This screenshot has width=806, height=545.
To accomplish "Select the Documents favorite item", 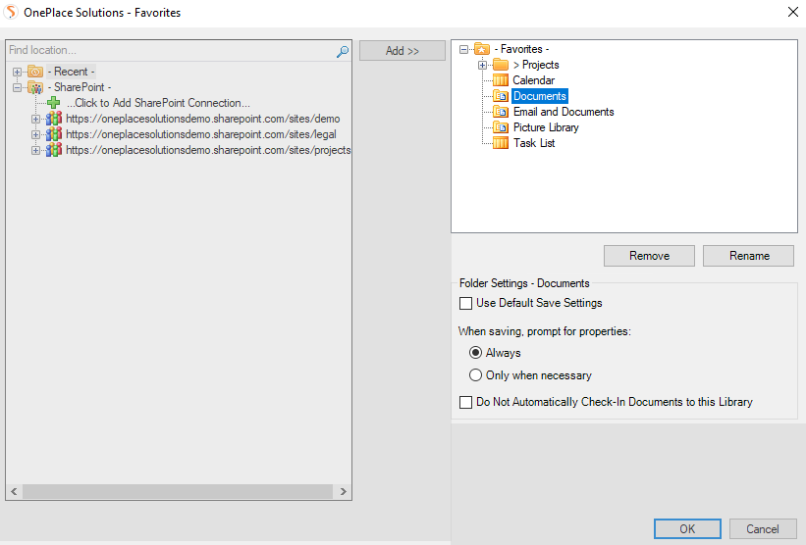I will click(x=539, y=96).
